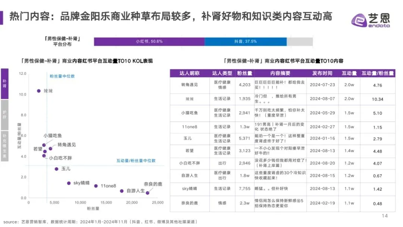This screenshot has height=227, width=403.
Task: Click the 小白吃不胖 label in scatter chart
Action: pyautogui.click(x=60, y=158)
